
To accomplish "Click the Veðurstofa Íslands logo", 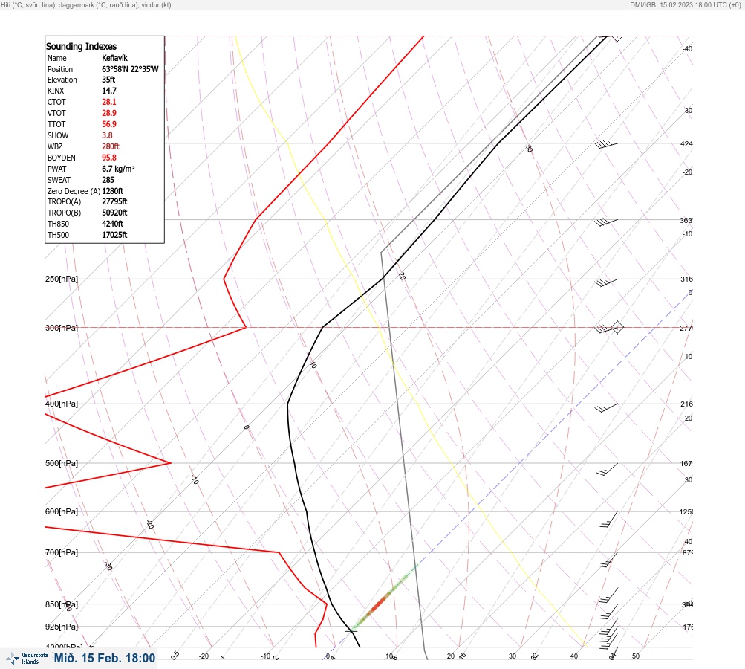I will pos(27,659).
